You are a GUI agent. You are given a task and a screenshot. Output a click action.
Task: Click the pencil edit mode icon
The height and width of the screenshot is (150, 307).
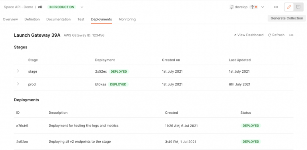(x=289, y=7)
